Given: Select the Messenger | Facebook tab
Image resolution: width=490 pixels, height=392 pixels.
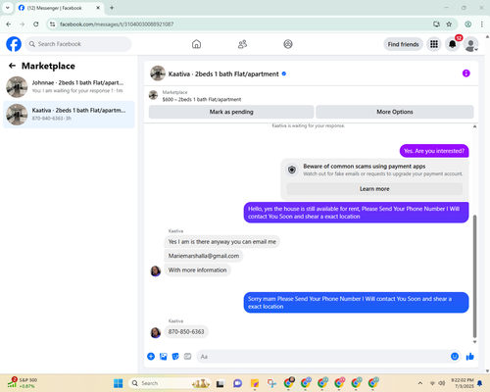Looking at the screenshot, I should tap(59, 8).
